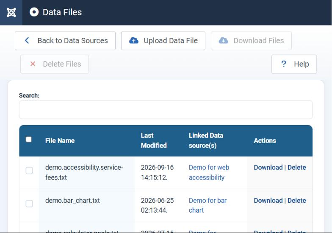This screenshot has height=233, width=332.
Task: Download the demo.accessibility.service-fees.txt file
Action: (268, 167)
